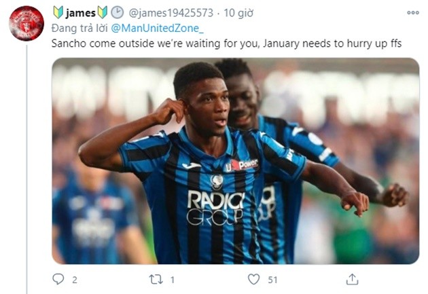Like the tweet with the heart icon
This screenshot has width=428, height=294.
click(253, 279)
